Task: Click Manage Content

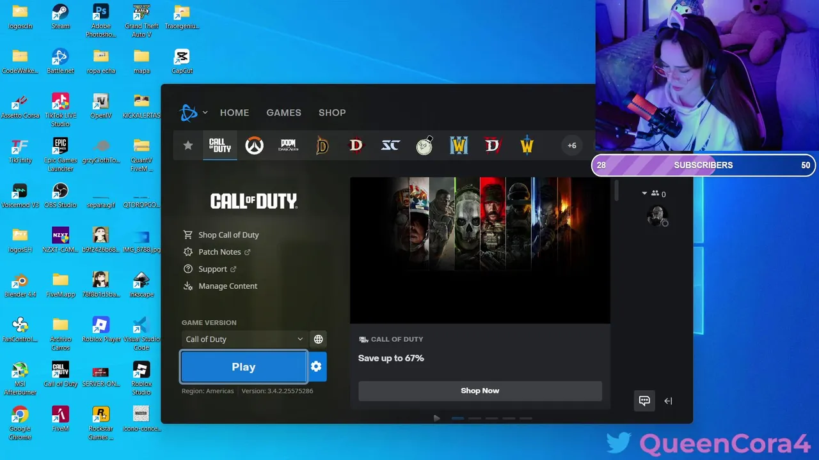Action: click(220, 286)
